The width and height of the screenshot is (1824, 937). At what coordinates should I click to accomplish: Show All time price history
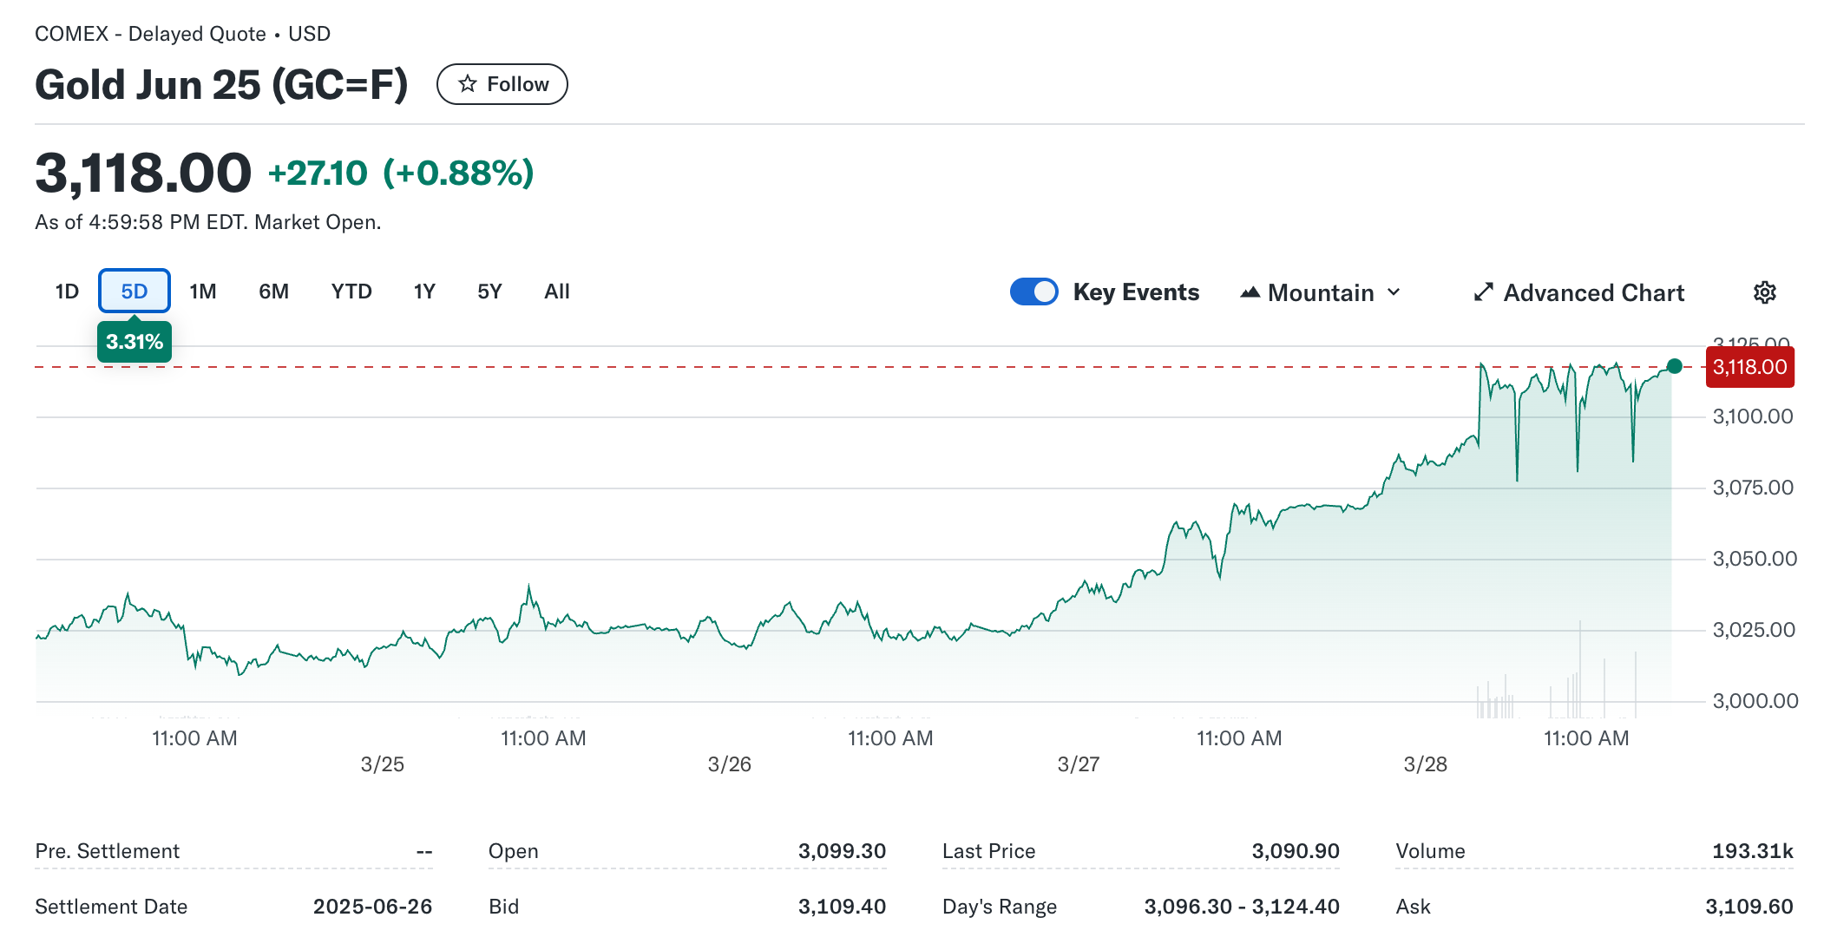(x=557, y=292)
